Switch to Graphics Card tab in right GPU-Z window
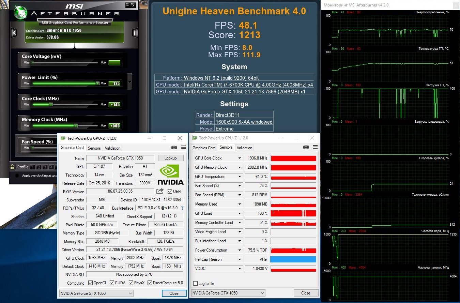The width and height of the screenshot is (460, 303). (204, 148)
